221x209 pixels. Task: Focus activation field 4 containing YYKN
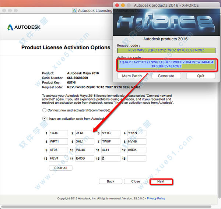137,133
